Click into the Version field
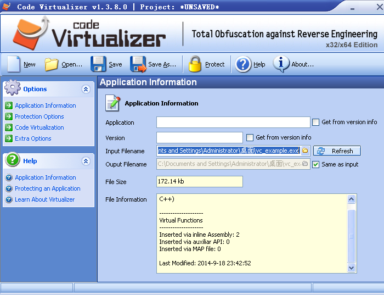 coord(200,137)
